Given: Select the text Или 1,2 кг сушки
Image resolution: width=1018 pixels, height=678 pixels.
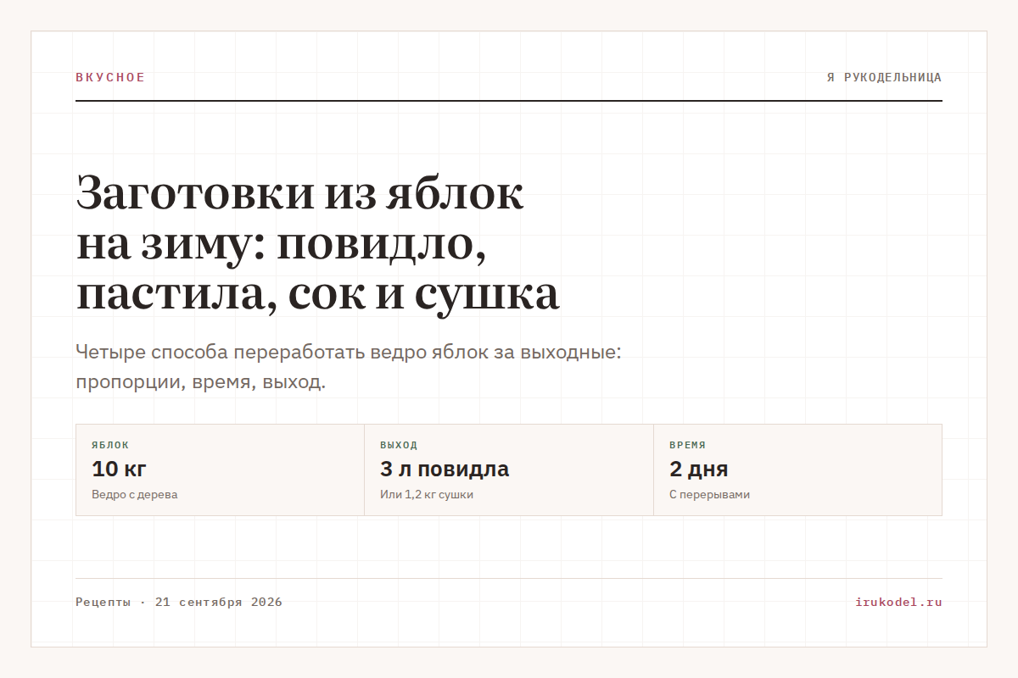Looking at the screenshot, I should coord(427,494).
